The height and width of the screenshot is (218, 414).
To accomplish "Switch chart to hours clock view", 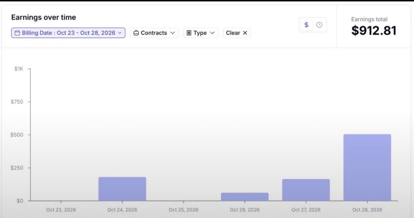I will [x=319, y=25].
